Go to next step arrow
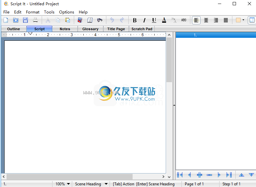Screen dimensions: 256x187 pos(219,175)
